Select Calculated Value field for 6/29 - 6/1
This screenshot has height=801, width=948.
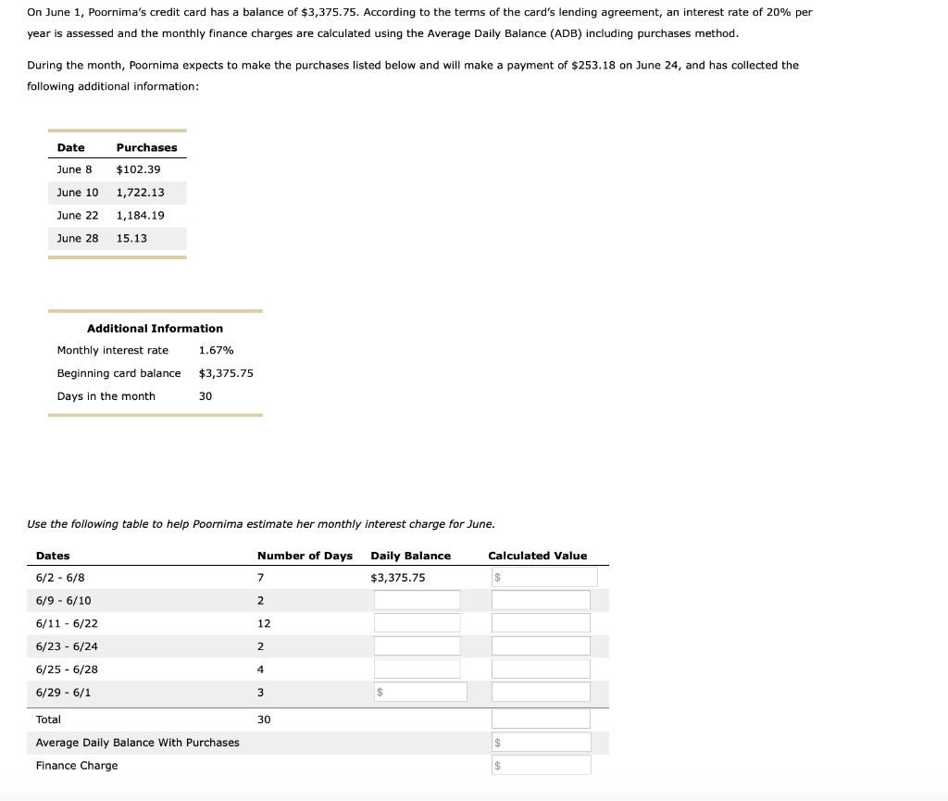(x=541, y=692)
